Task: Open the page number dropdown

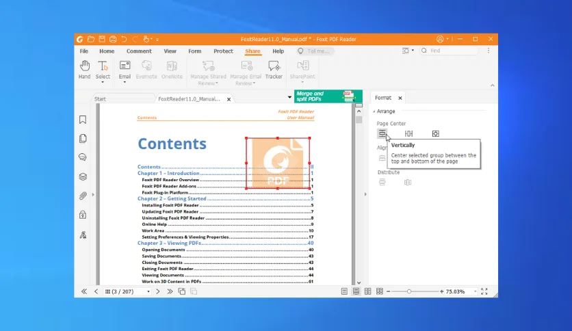Action: coord(148,291)
